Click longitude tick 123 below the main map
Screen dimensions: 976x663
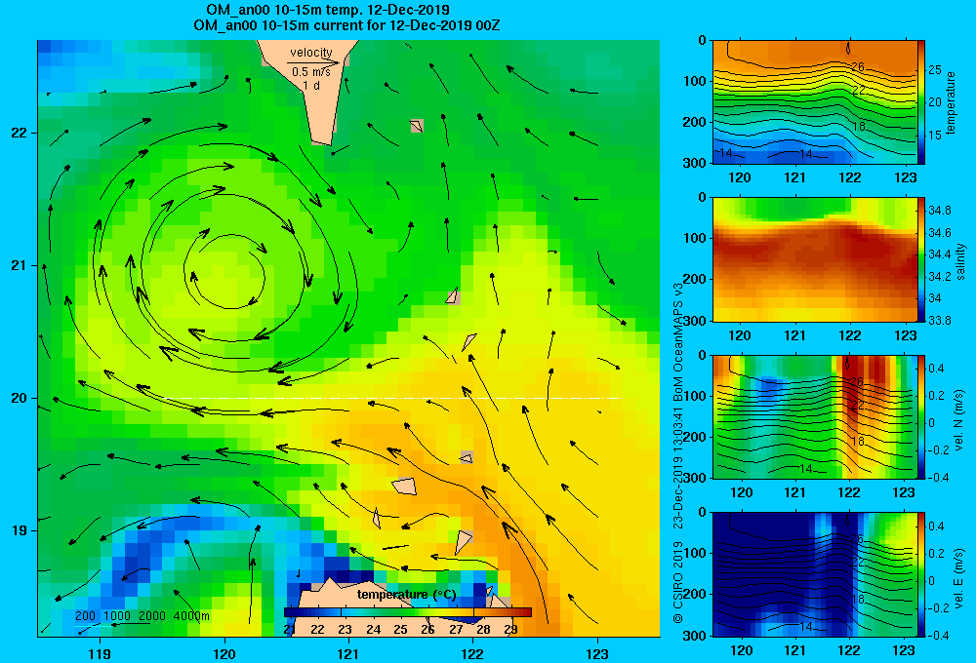coord(597,653)
